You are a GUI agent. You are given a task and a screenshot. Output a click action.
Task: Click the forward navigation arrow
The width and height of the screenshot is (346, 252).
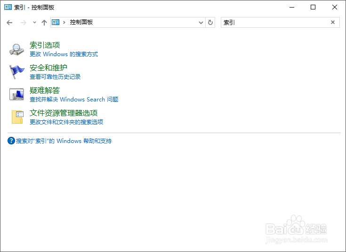coord(23,23)
